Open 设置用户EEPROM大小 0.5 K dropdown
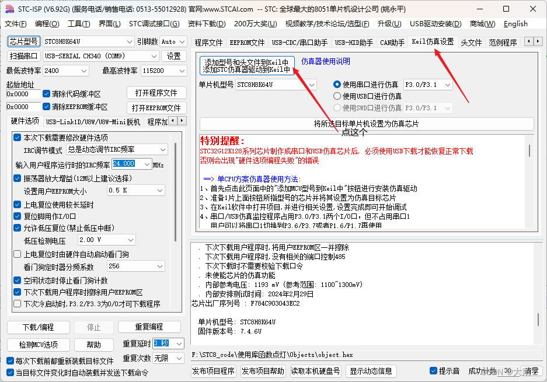 135,190
